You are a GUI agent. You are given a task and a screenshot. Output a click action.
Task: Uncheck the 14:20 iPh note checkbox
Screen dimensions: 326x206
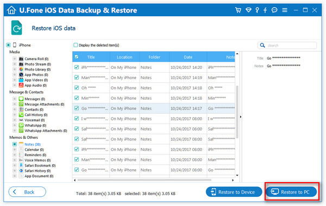click(77, 67)
